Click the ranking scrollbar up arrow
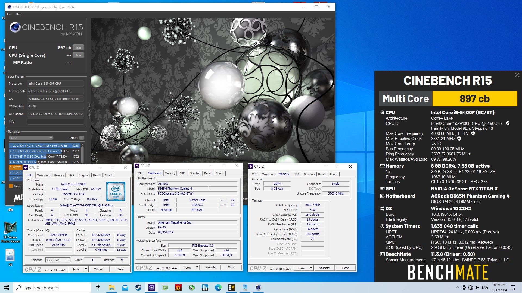 82,145
